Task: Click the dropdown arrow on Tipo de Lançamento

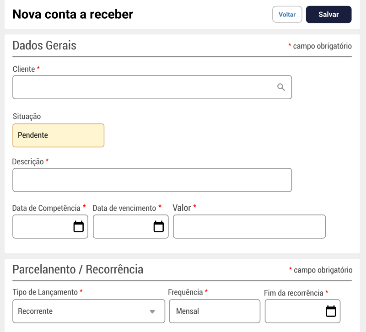Action: (154, 311)
